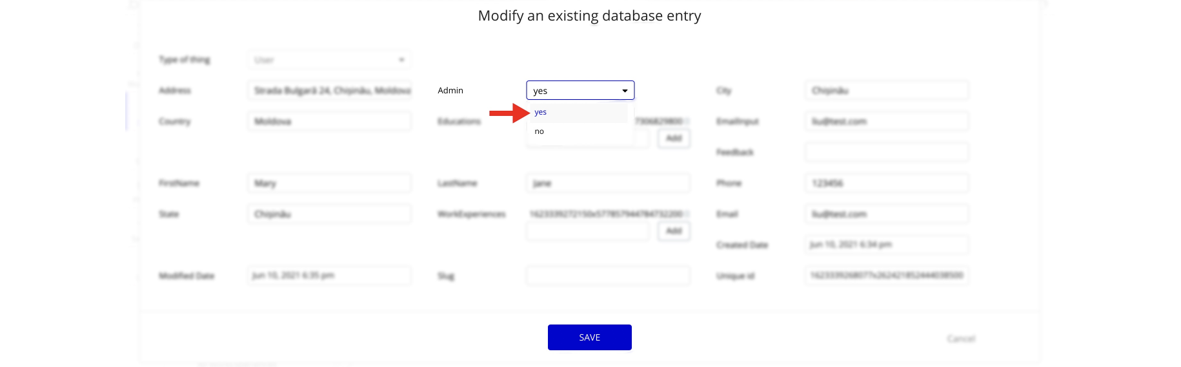Viewport: 1181px width, 367px height.
Task: Click the Add button under WorkExperiences
Action: click(x=674, y=231)
